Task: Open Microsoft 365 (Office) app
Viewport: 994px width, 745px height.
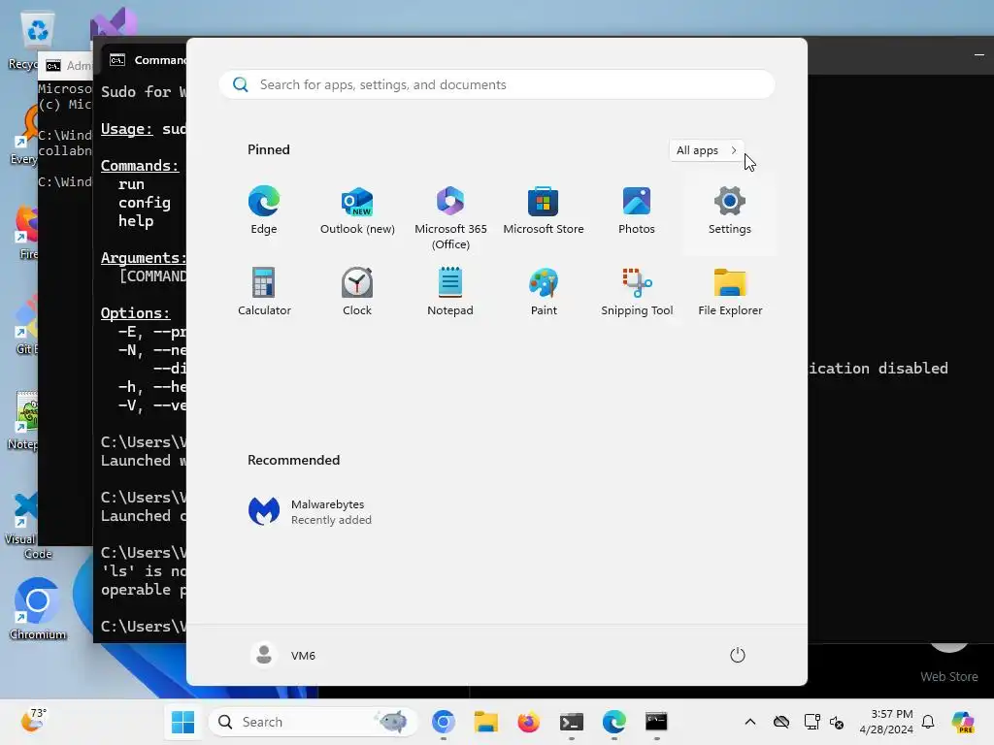Action: [450, 218]
